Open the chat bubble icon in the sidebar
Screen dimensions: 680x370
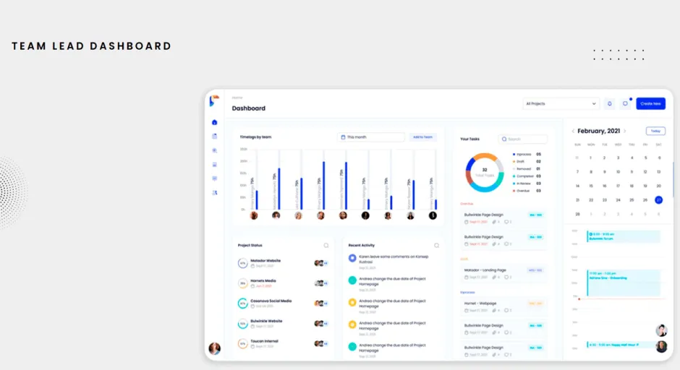click(x=214, y=178)
